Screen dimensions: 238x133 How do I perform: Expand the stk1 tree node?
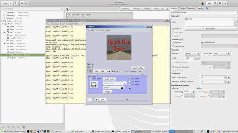(4, 32)
